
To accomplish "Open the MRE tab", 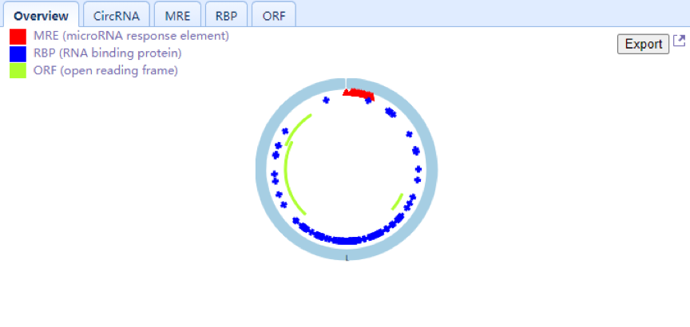I will [x=177, y=15].
